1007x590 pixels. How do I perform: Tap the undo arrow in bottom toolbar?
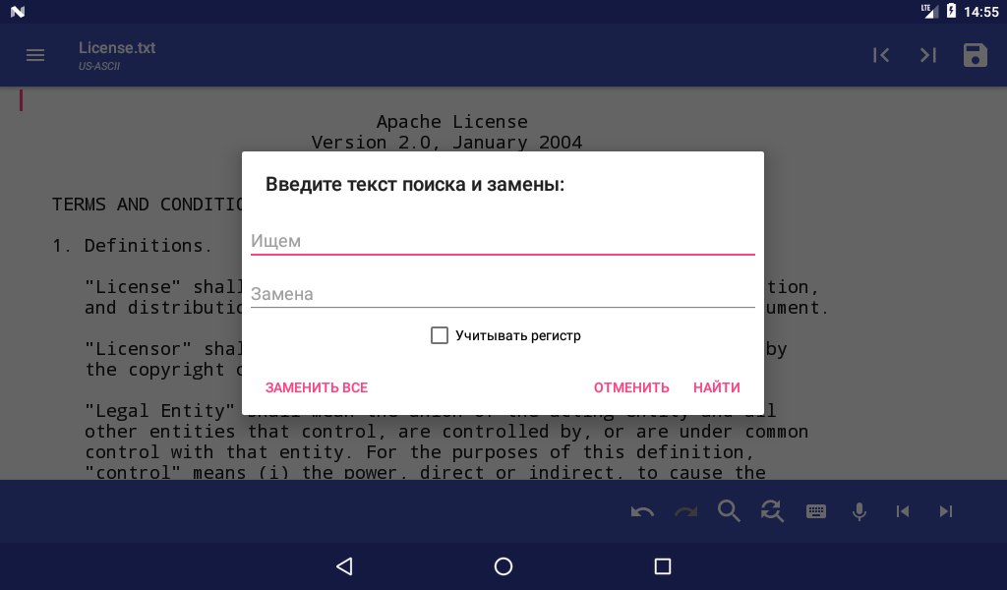[642, 511]
